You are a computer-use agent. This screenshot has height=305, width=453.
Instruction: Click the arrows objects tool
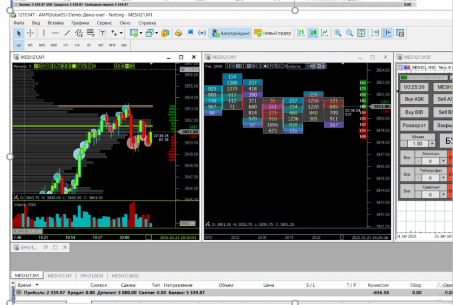[114, 33]
